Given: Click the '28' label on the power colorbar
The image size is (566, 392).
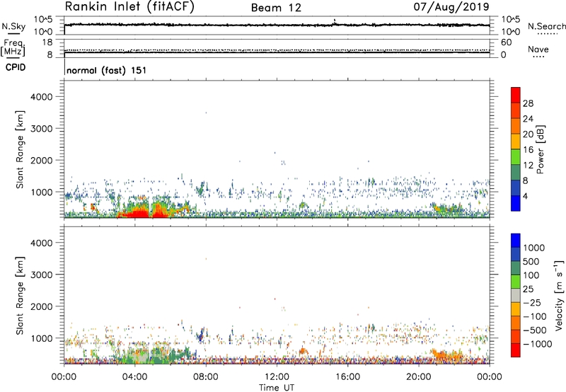Looking at the screenshot, I should tap(528, 103).
